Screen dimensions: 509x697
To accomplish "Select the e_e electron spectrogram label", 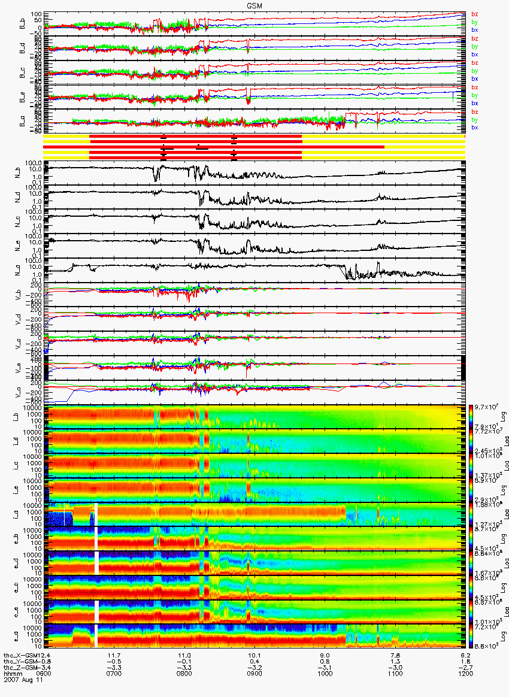I will (x=17, y=612).
